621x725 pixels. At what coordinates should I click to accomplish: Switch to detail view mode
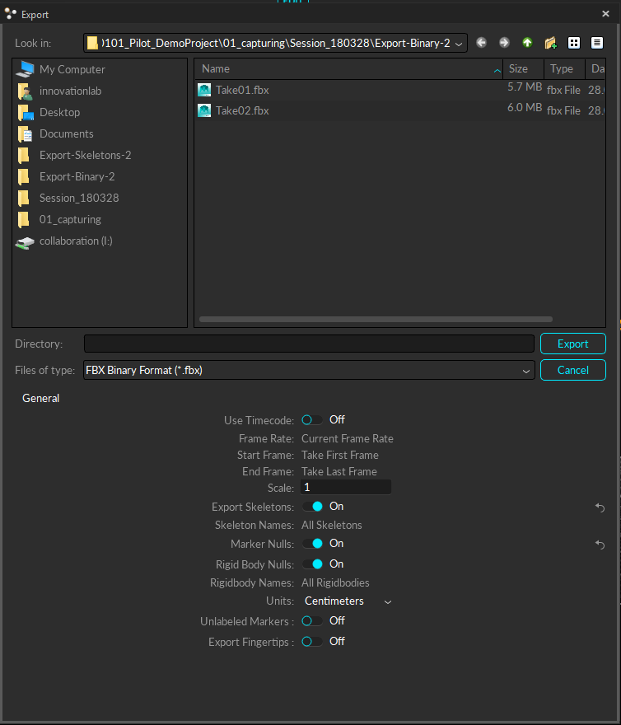tap(597, 43)
